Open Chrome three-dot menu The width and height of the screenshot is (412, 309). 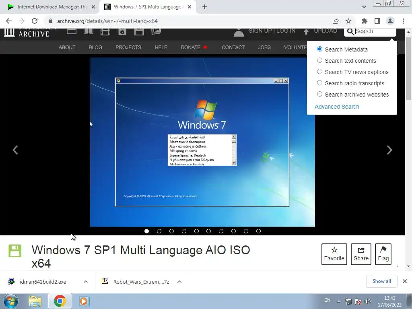403,21
